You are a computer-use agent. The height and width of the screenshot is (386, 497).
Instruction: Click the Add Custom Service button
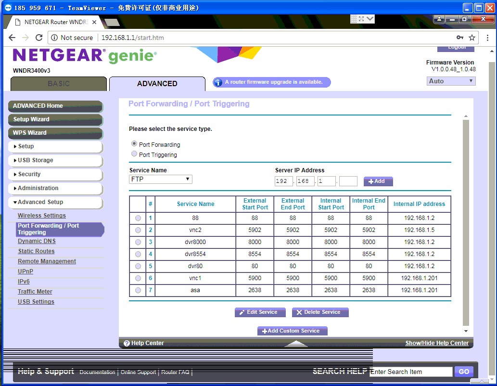(292, 331)
